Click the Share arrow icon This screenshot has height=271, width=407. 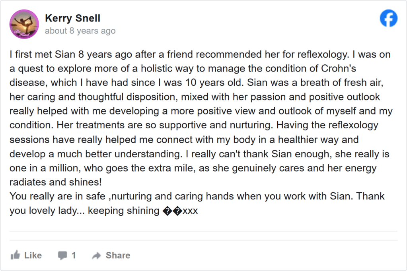(x=96, y=256)
